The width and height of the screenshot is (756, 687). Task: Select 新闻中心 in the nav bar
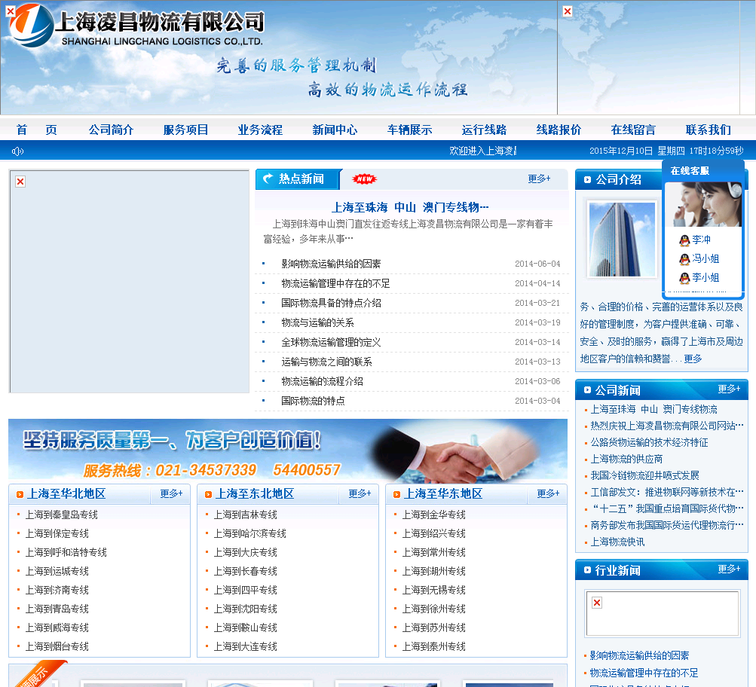335,130
